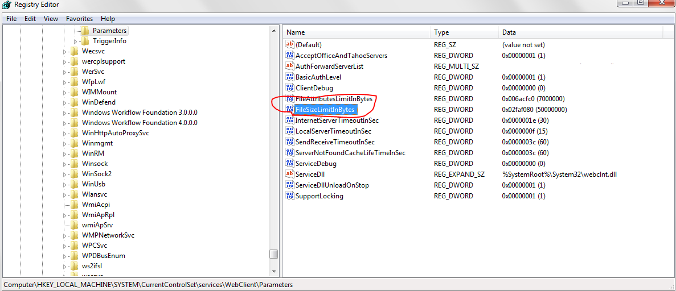
Task: Select the ws2ifsl tree item
Action: [x=92, y=266]
